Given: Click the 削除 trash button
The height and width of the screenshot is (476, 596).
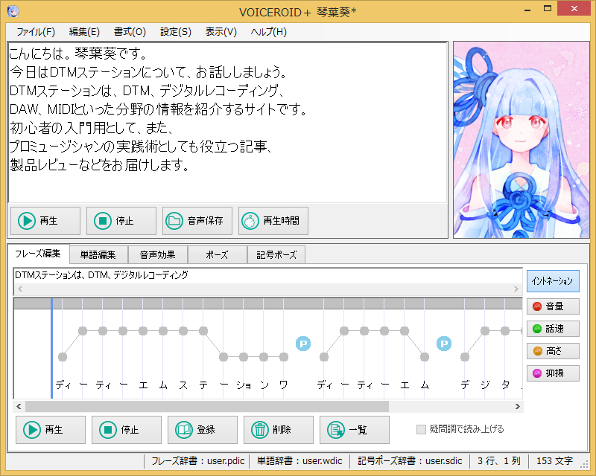Looking at the screenshot, I should [x=279, y=430].
